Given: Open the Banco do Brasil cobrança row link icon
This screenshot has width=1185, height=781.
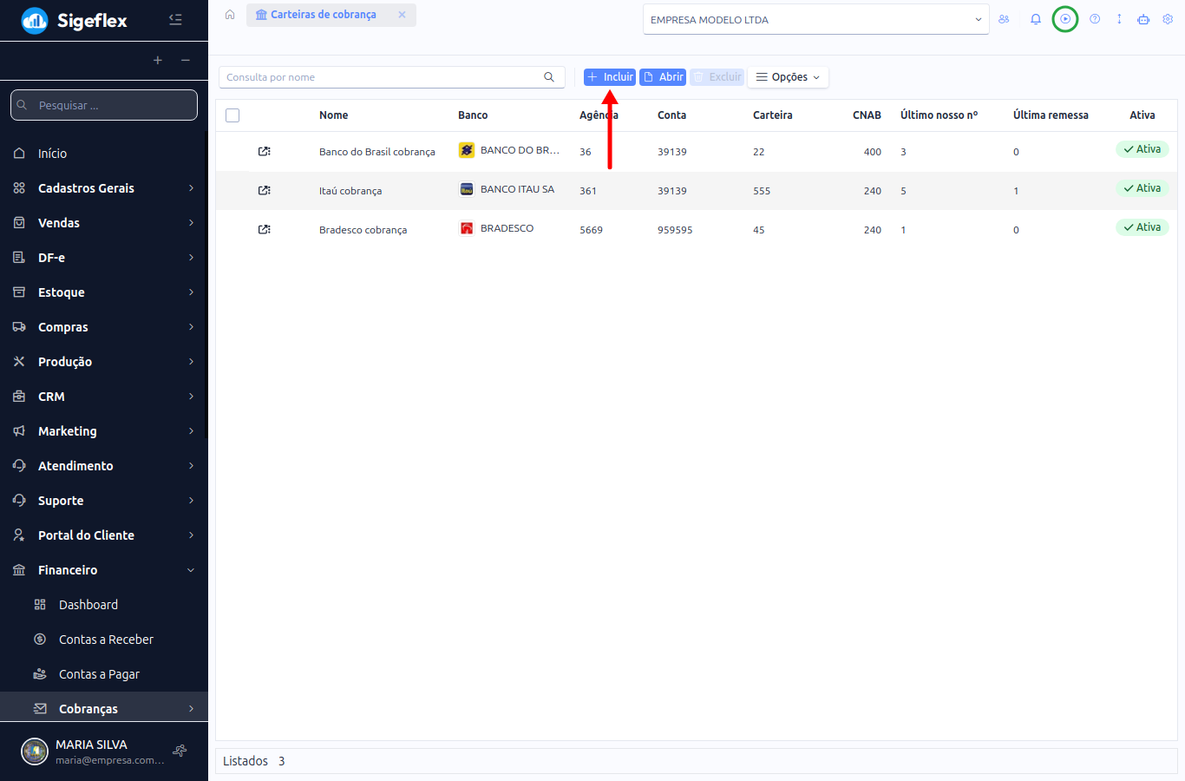Looking at the screenshot, I should [x=265, y=151].
